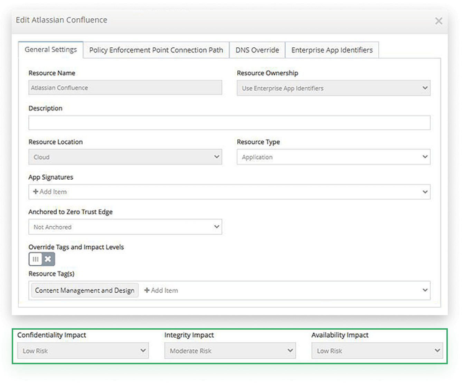Open Availability Impact dropdown
Viewport: 463px width, 387px height.
point(377,351)
